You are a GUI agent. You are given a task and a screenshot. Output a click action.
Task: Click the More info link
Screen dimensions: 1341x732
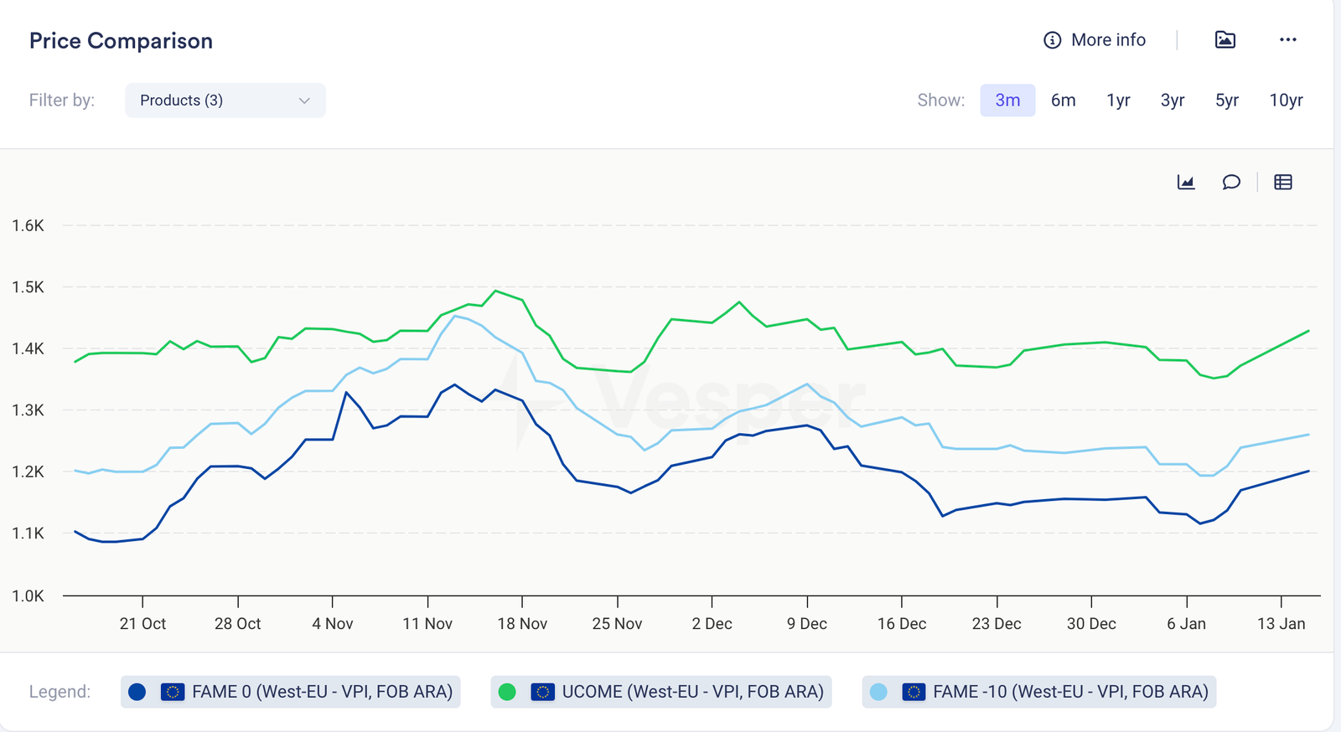pyautogui.click(x=1108, y=40)
